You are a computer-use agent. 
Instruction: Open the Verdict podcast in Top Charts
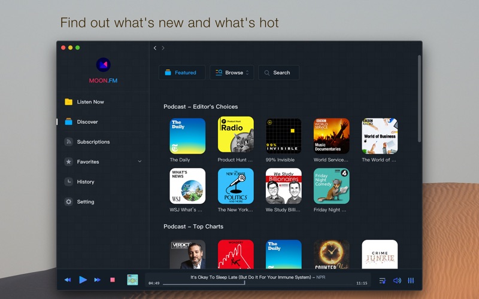(187, 255)
